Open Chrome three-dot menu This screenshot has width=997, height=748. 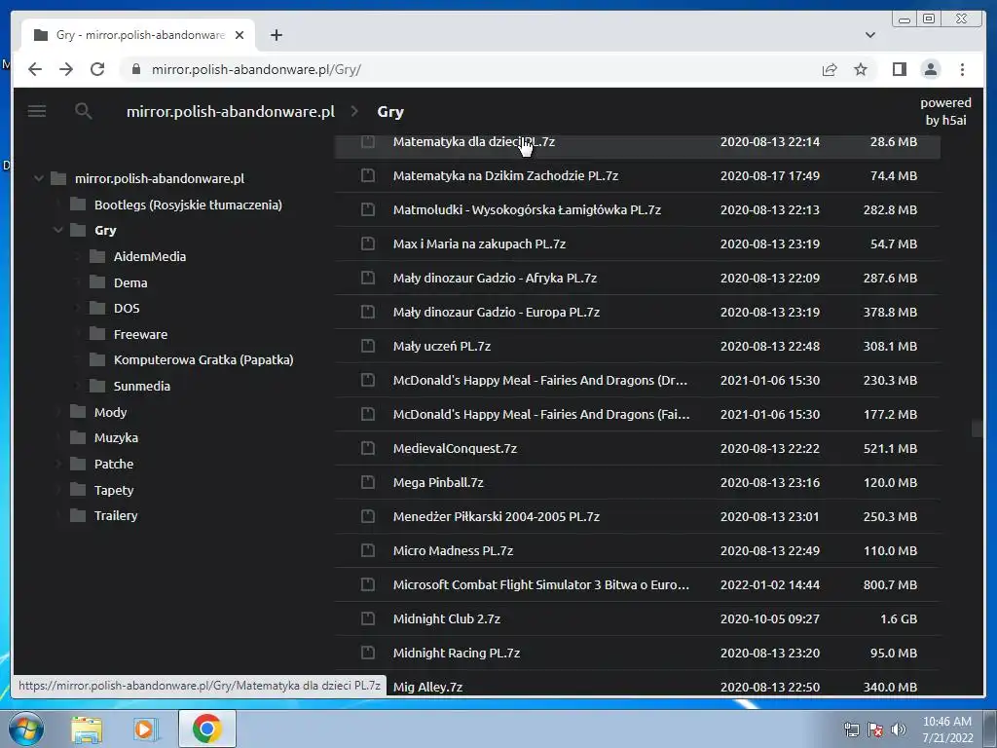pyautogui.click(x=962, y=69)
